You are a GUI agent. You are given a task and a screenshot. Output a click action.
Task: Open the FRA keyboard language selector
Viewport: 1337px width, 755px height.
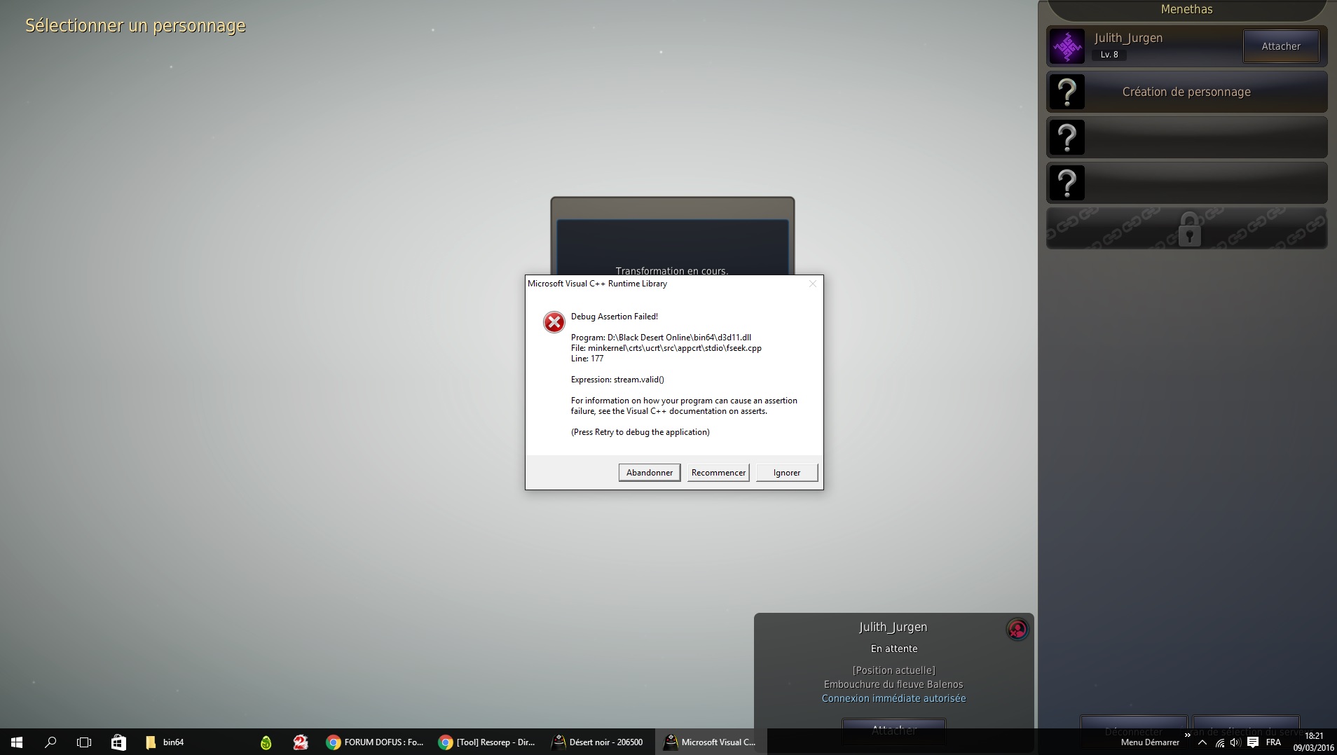click(1273, 742)
